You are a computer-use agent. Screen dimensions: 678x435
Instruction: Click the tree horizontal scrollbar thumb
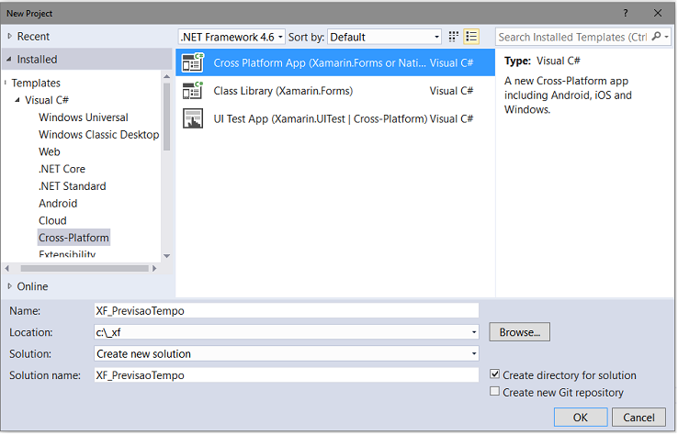click(85, 268)
